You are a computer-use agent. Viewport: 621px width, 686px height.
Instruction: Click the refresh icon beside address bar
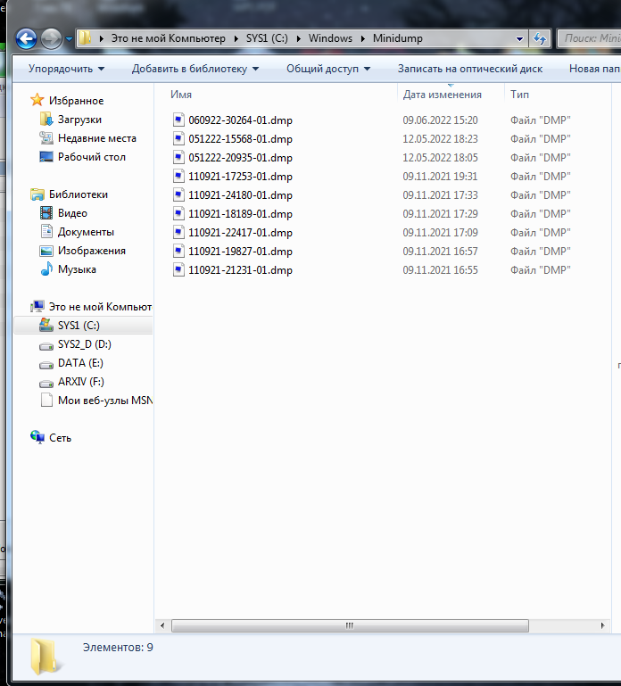pos(539,38)
